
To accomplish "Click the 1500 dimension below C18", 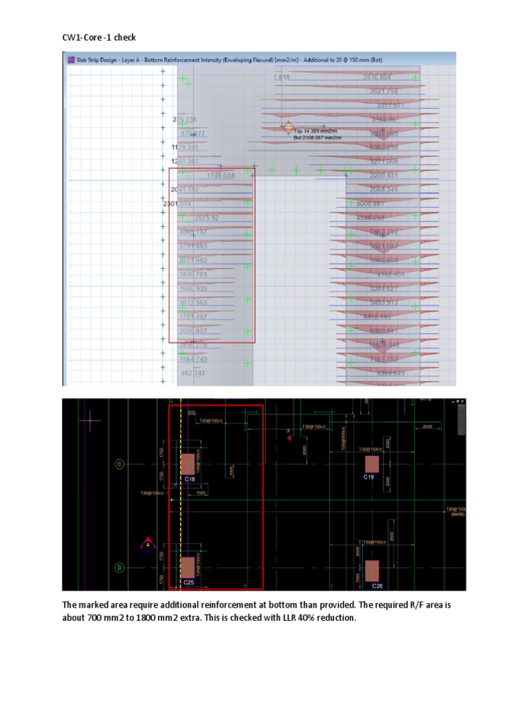I will (201, 492).
